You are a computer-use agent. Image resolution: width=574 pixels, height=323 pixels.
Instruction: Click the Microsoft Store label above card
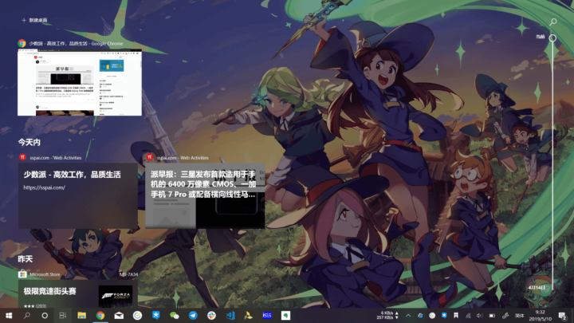click(x=45, y=274)
